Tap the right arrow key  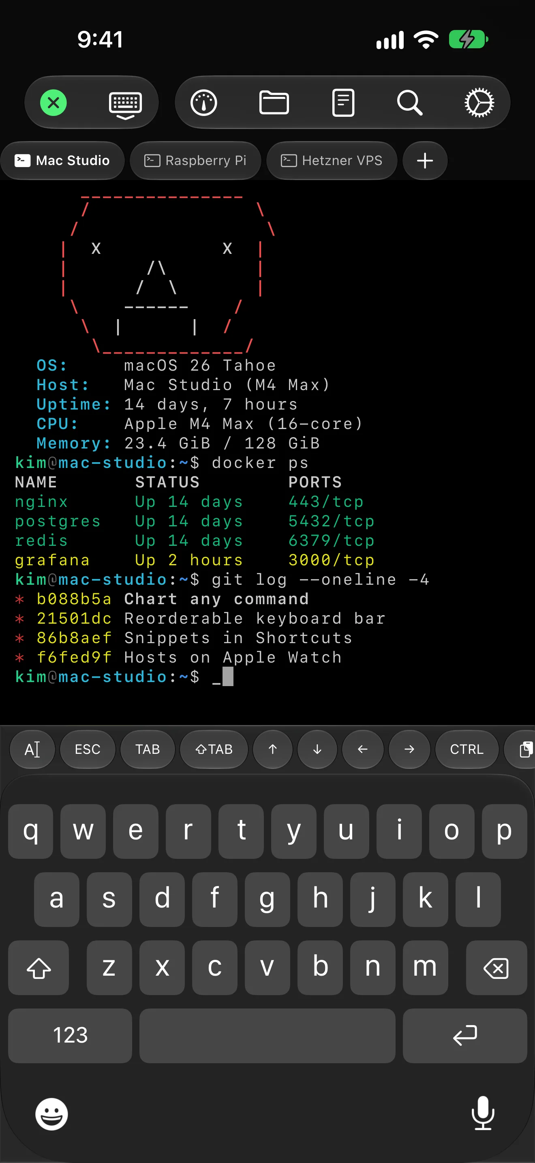click(x=409, y=749)
